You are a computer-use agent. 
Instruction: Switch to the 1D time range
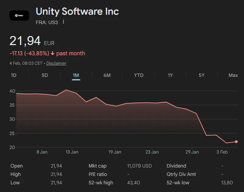tap(14, 75)
